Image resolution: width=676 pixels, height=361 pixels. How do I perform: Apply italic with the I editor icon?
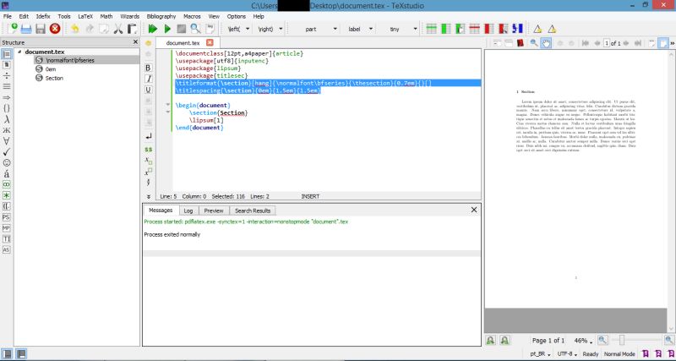pos(149,79)
